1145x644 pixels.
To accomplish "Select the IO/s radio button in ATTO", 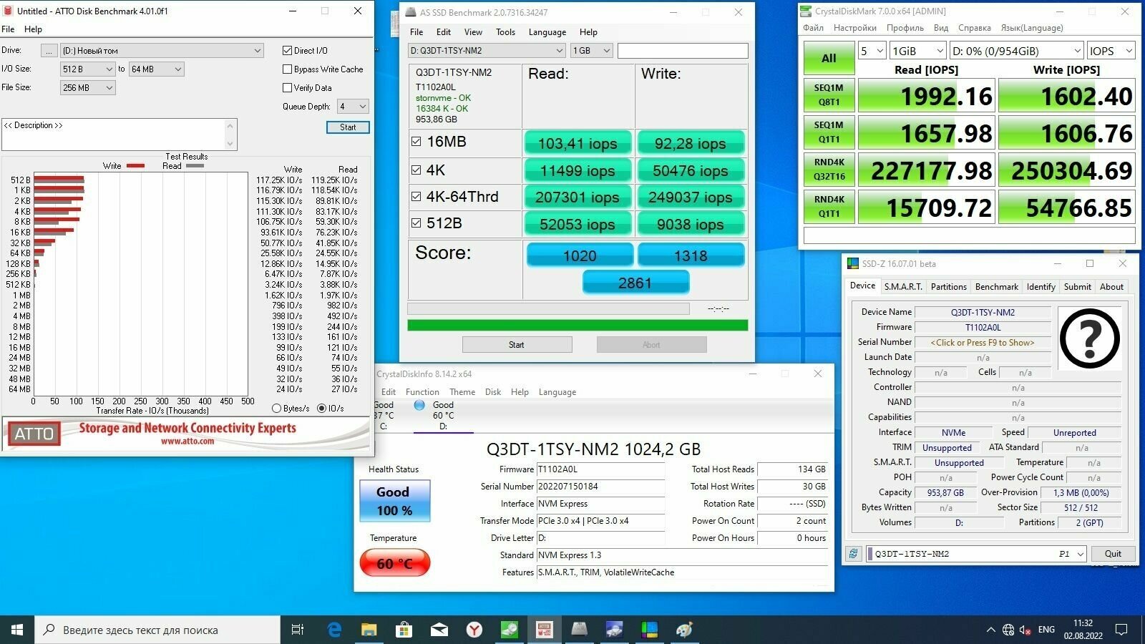I will 321,409.
